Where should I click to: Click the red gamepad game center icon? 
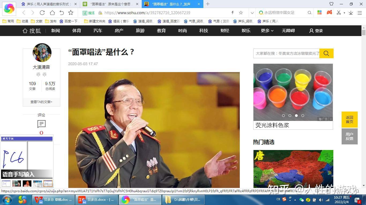pos(329,13)
